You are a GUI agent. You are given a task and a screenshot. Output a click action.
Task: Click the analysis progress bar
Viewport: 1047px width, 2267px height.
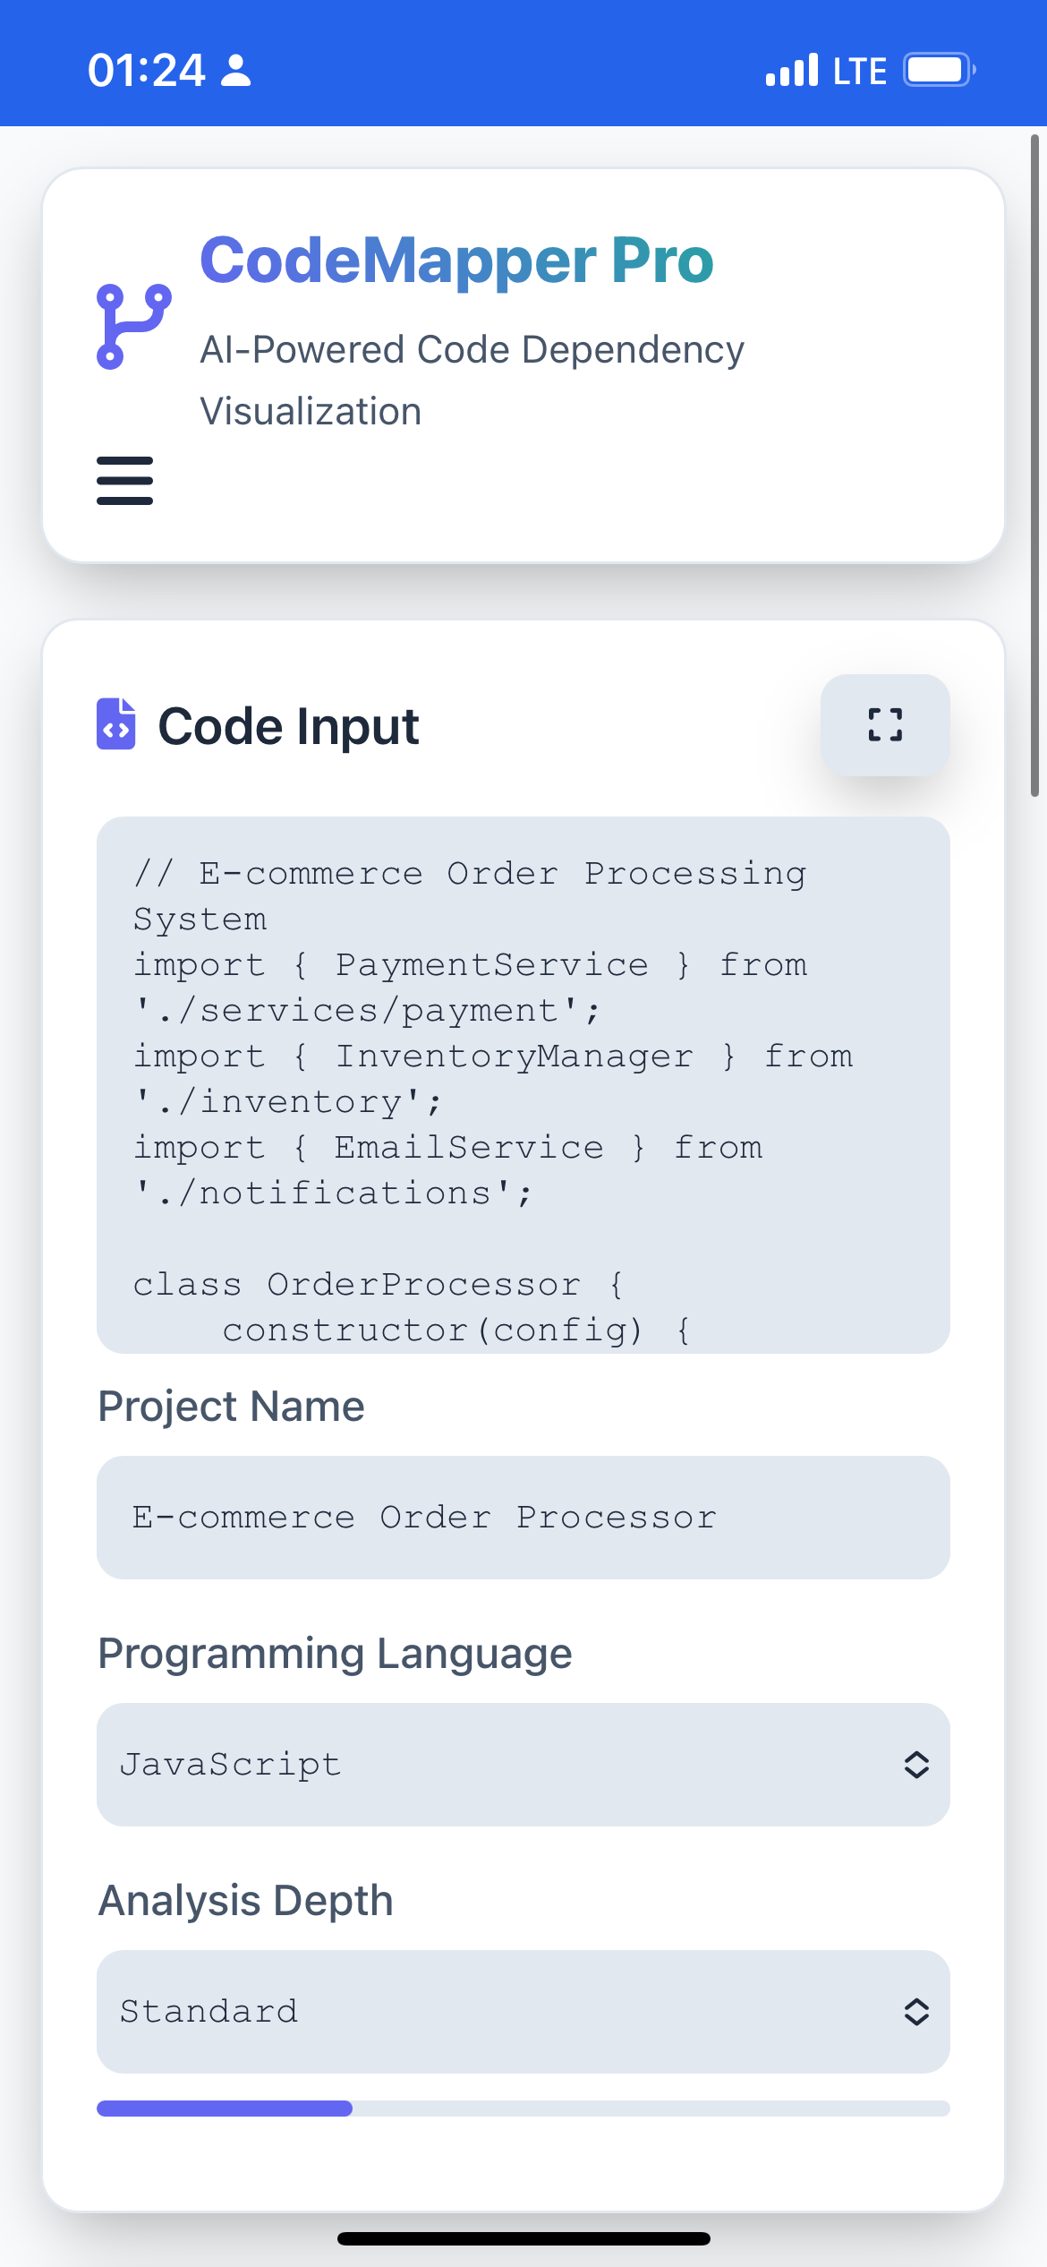[x=523, y=2108]
